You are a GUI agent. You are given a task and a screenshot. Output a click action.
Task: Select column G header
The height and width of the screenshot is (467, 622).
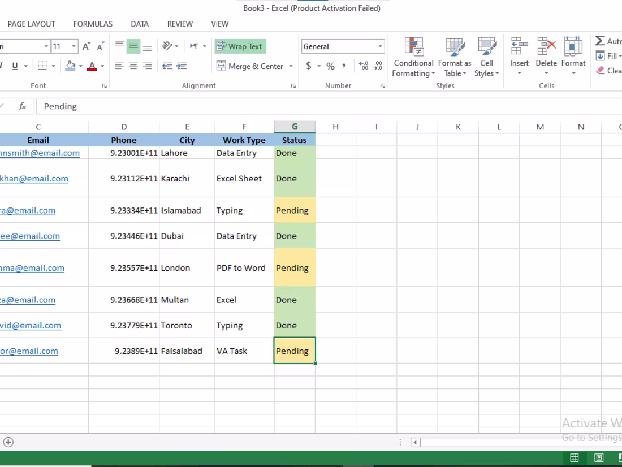coord(295,127)
